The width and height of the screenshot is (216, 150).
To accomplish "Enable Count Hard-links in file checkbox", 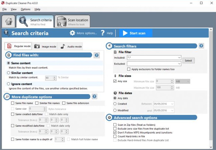I will pyautogui.click(x=115, y=136).
